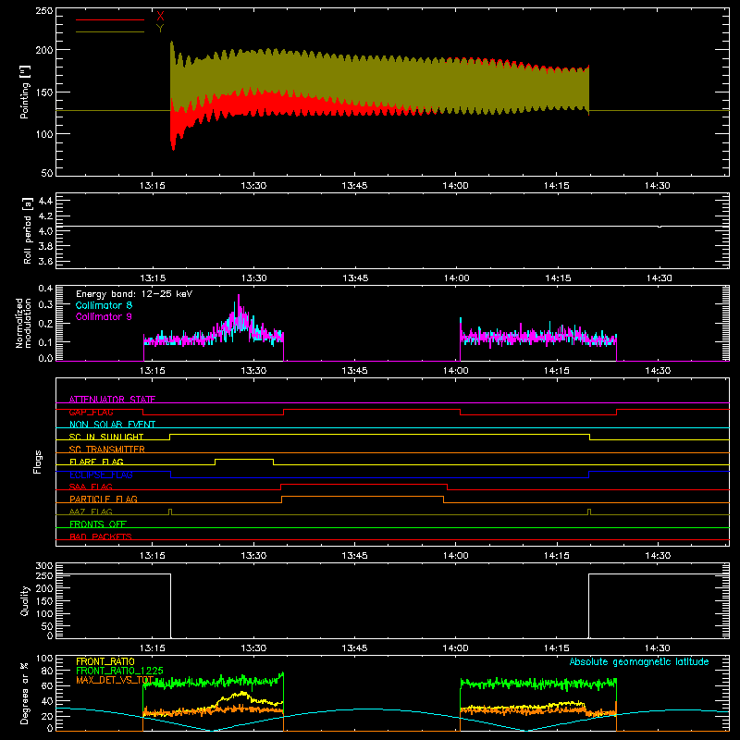The width and height of the screenshot is (740, 740).
Task: Click the 14:00 time label under Roll period plot
Action: pyautogui.click(x=456, y=278)
